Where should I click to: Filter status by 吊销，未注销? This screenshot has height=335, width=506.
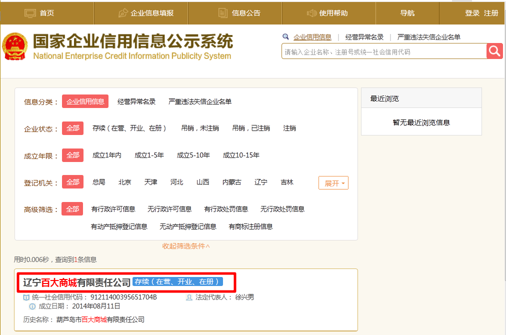pyautogui.click(x=200, y=128)
